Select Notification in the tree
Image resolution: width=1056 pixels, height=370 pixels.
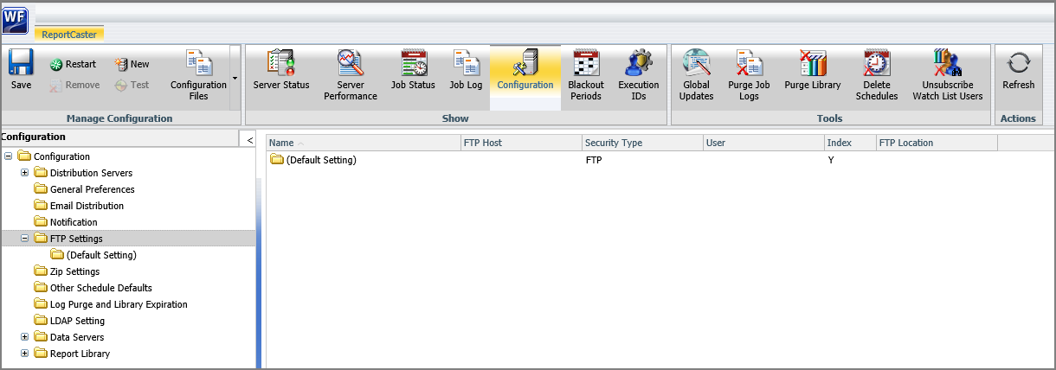pos(66,222)
